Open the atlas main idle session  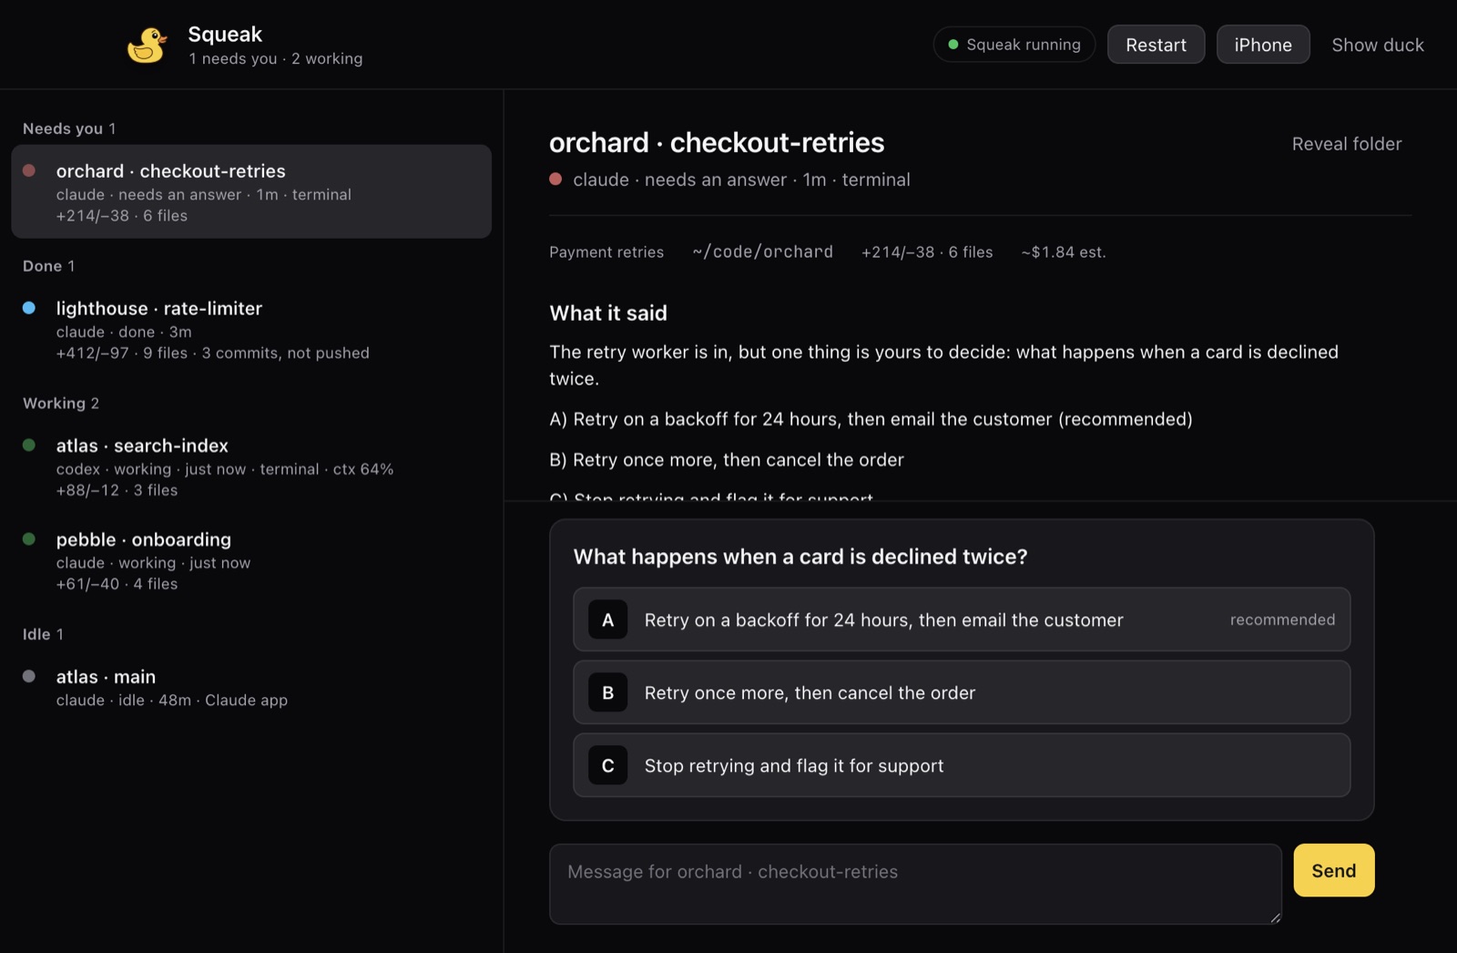click(x=251, y=688)
